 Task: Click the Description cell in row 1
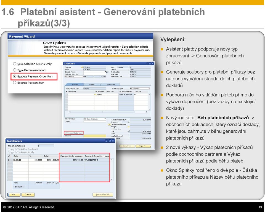(81, 95)
